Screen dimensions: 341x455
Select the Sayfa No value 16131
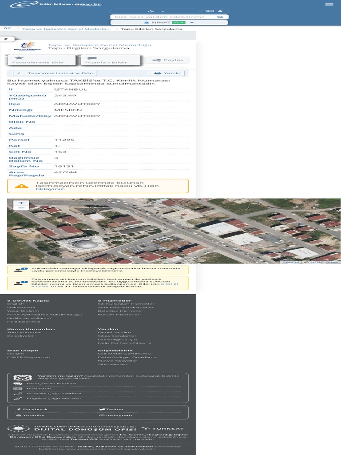[x=64, y=166]
